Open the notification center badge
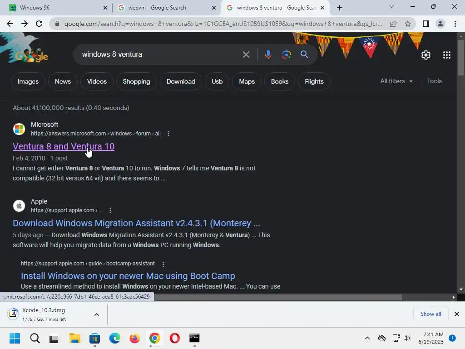 pos(452,338)
